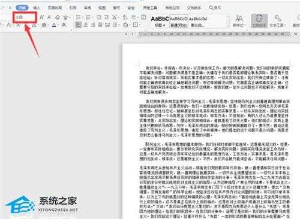Toggle justify alignment

point(100,25)
